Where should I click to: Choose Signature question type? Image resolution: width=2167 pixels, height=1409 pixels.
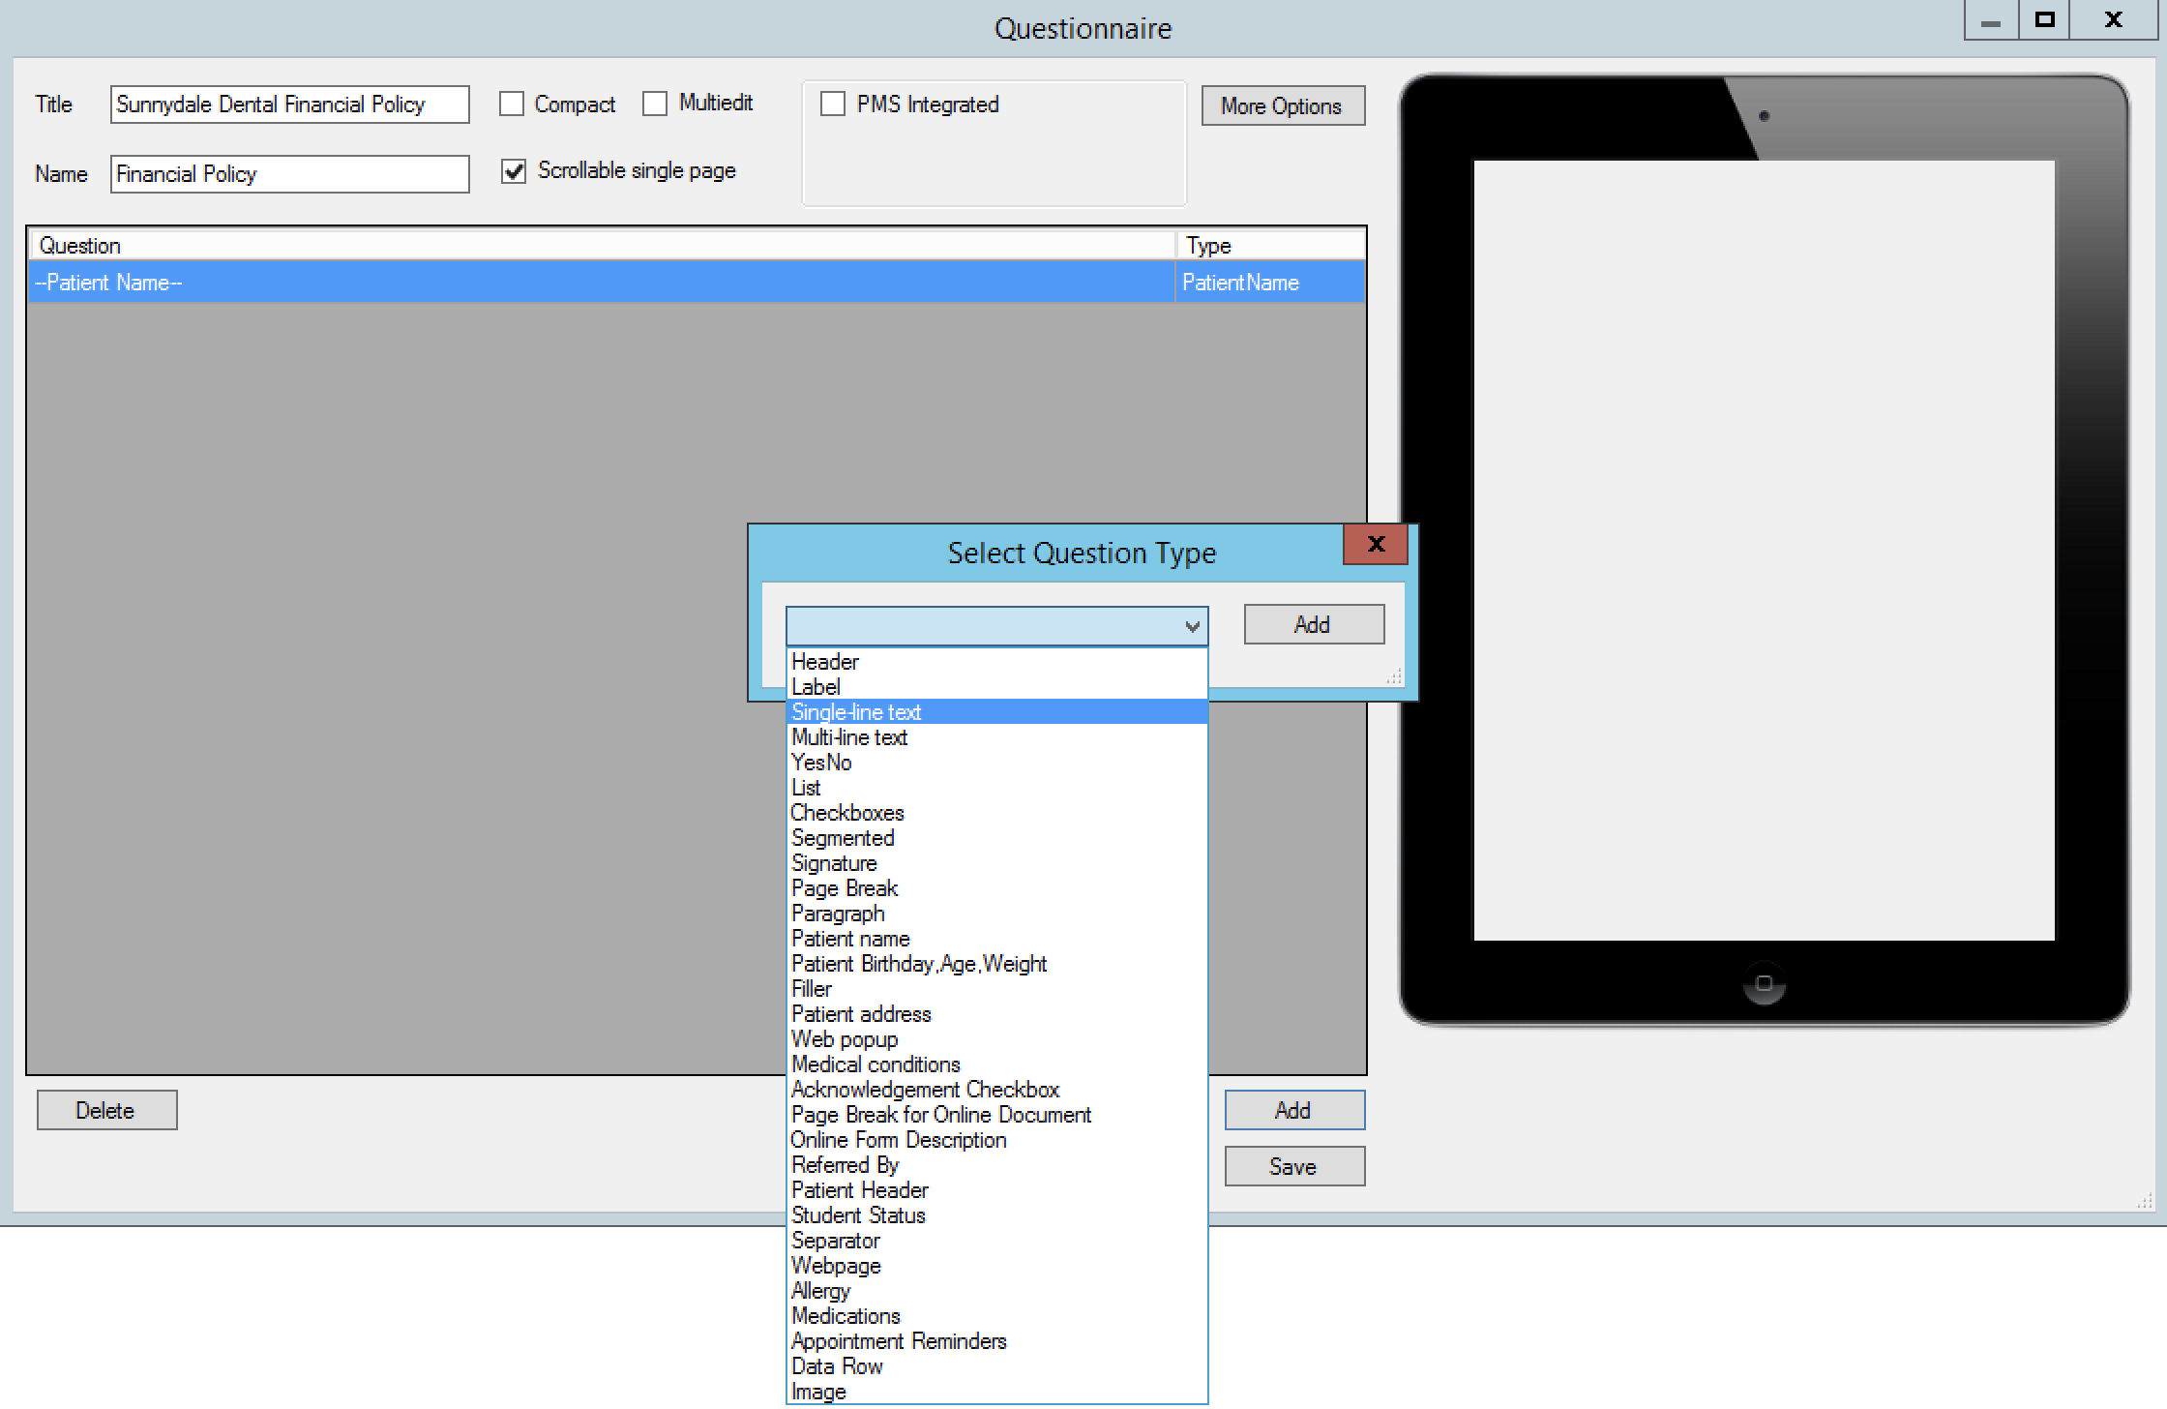[x=997, y=863]
